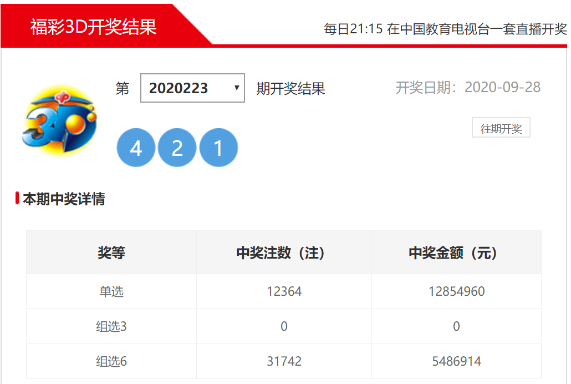The height and width of the screenshot is (384, 571).
Task: Click the 组选3 row label
Action: coord(111,326)
